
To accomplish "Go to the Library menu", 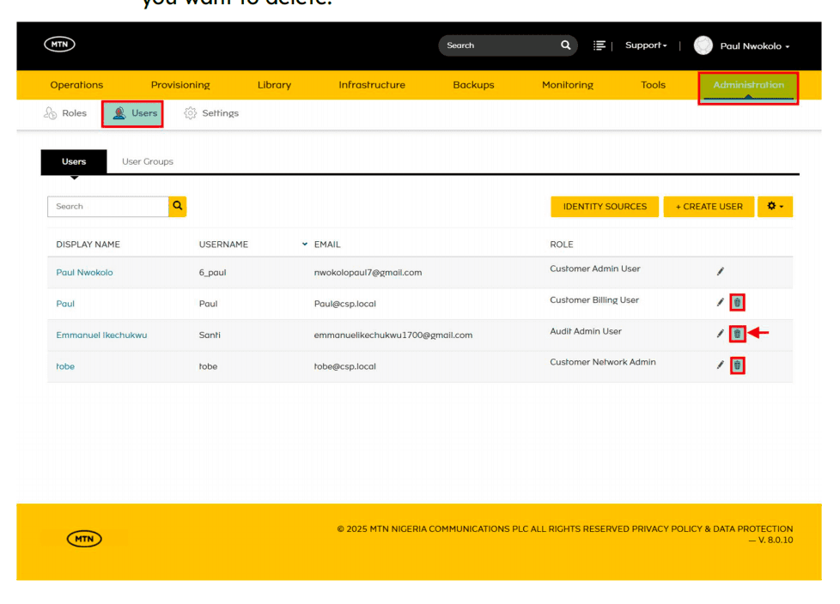I will [274, 85].
